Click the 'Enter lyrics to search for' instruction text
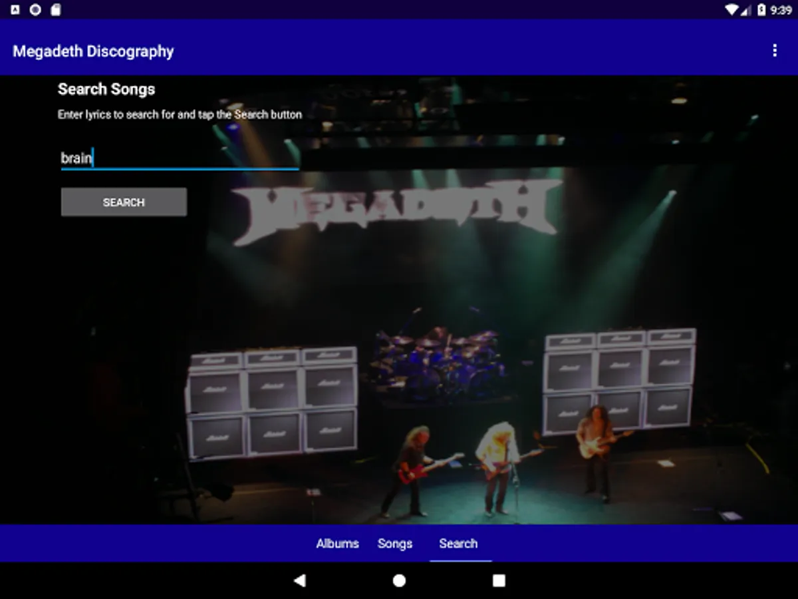This screenshot has height=599, width=798. pyautogui.click(x=180, y=114)
